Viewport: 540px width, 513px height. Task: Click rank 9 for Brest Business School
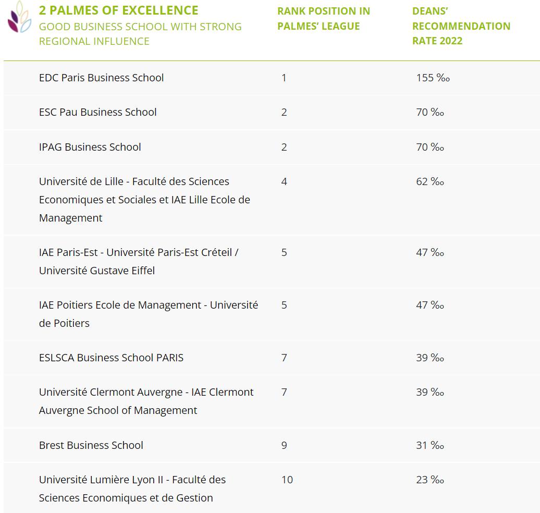pos(284,445)
